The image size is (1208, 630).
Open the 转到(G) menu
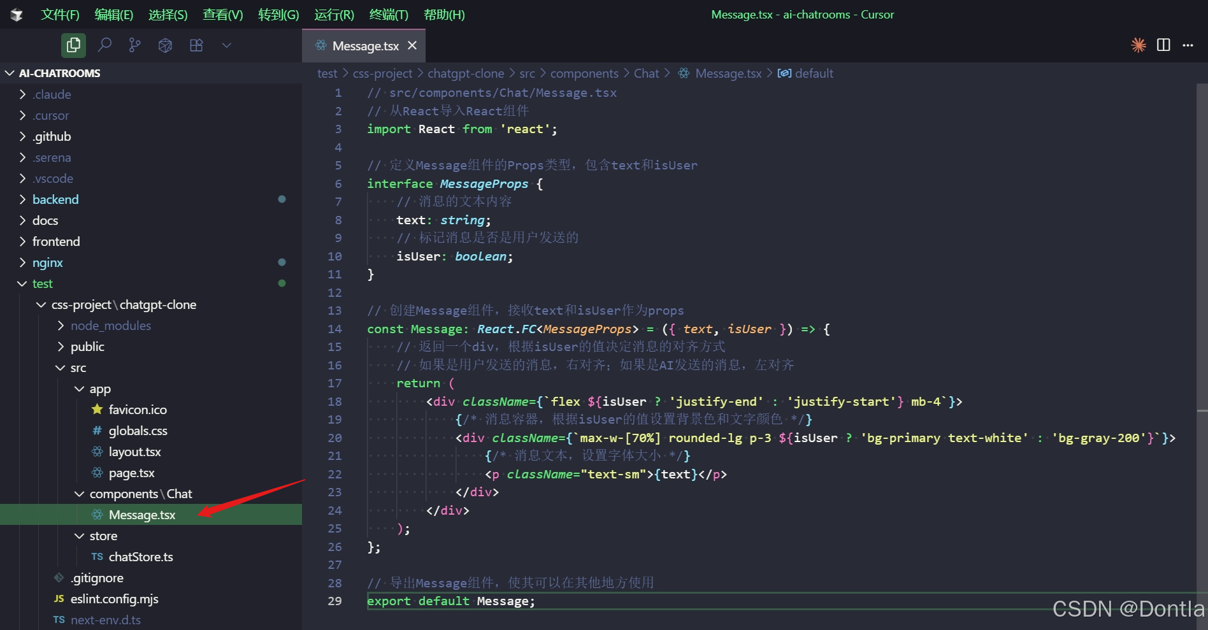(x=278, y=15)
